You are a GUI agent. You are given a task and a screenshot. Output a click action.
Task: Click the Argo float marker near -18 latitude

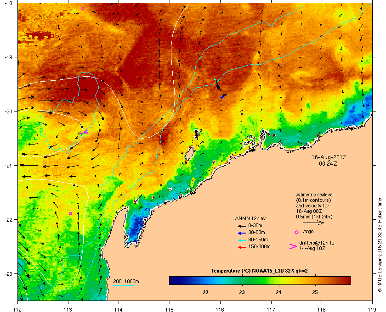point(83,9)
